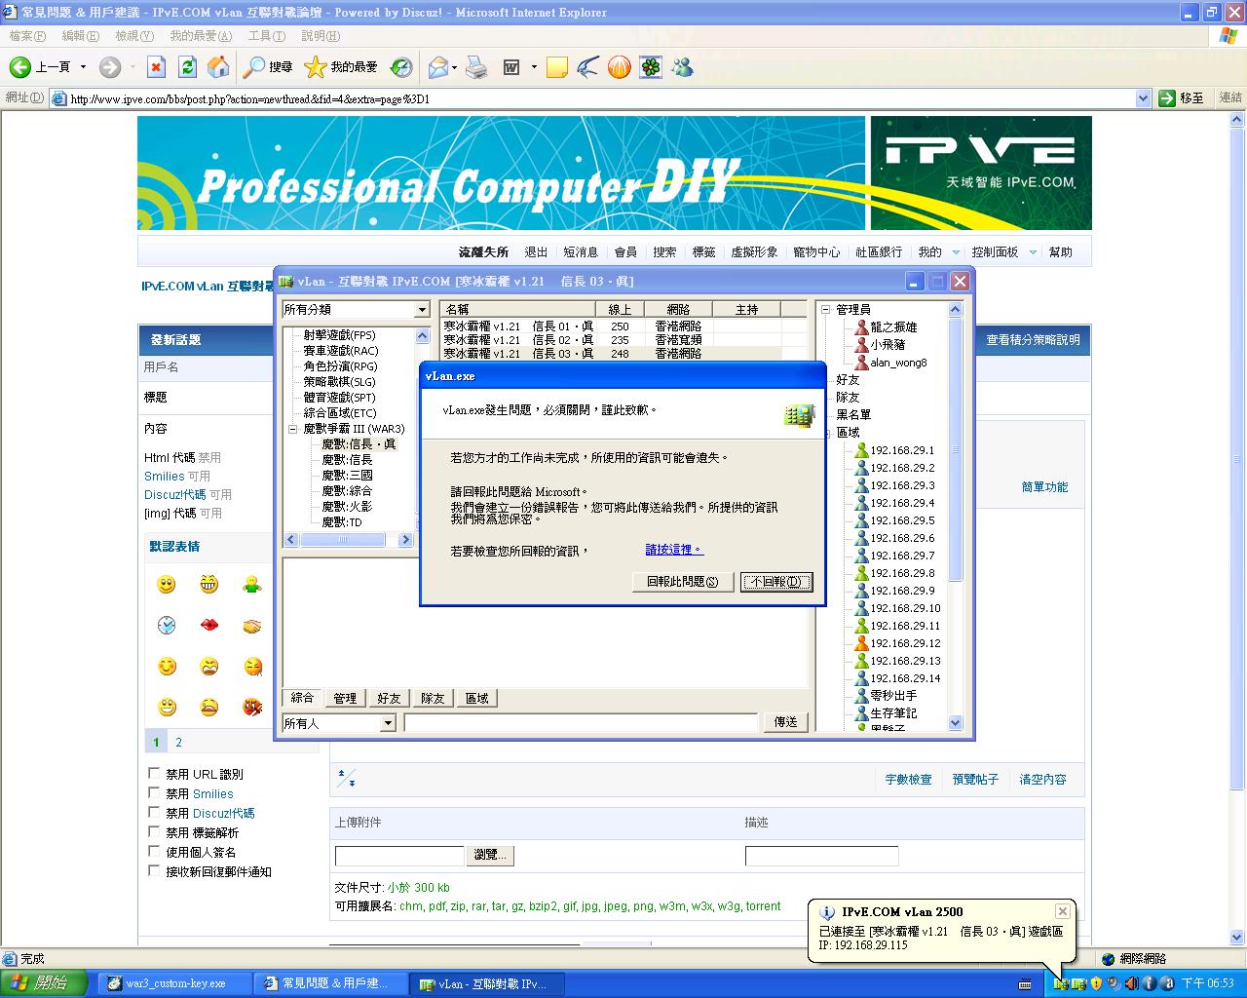Close the IPvE.COM vLan 2500 balloon

[1062, 911]
